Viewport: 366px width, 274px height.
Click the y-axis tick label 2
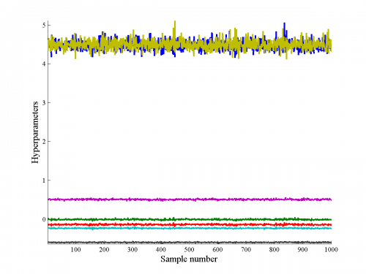(x=44, y=141)
